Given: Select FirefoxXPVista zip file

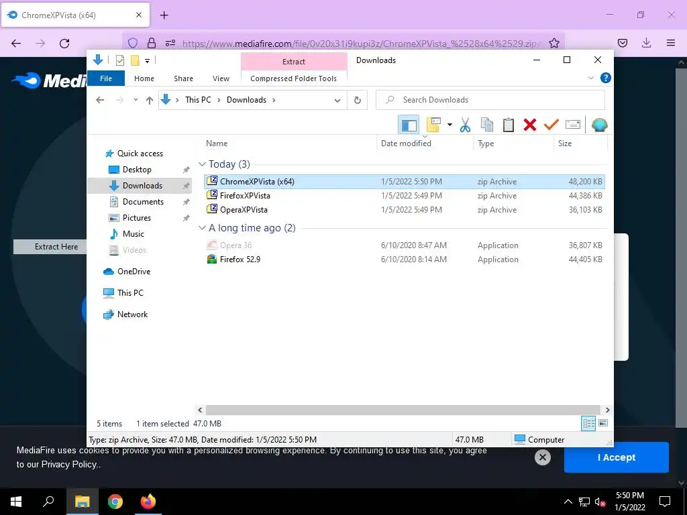Looking at the screenshot, I should point(405,196).
